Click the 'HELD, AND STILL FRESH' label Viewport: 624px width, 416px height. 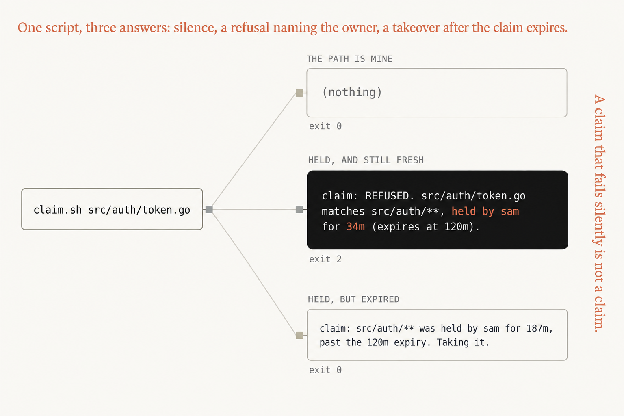[366, 160]
